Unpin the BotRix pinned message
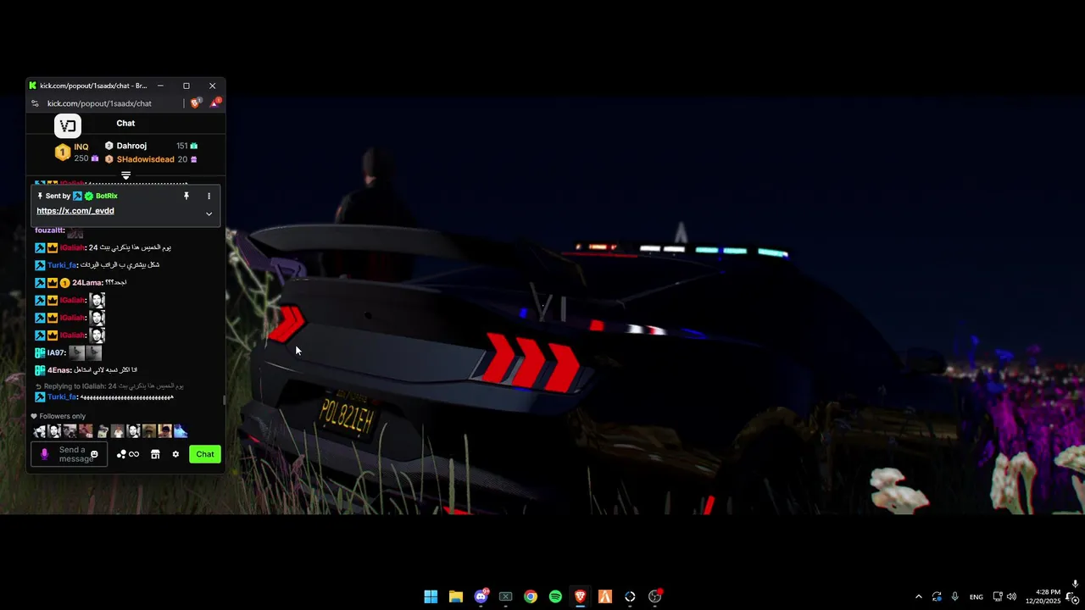The width and height of the screenshot is (1085, 610). (x=186, y=196)
